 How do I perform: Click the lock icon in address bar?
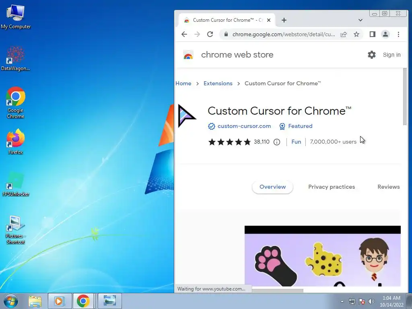pyautogui.click(x=226, y=34)
